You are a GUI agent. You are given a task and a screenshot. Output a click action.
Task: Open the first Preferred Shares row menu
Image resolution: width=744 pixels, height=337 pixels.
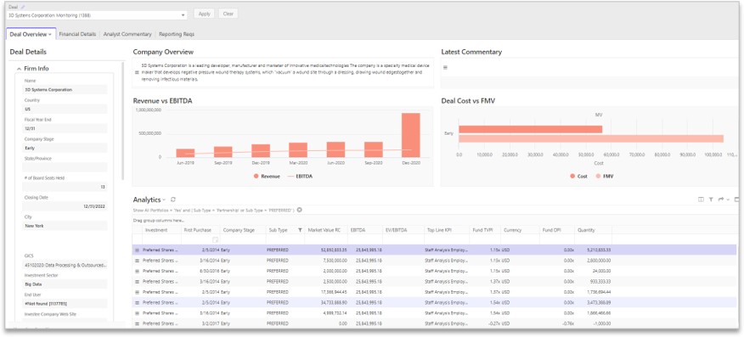(137, 250)
